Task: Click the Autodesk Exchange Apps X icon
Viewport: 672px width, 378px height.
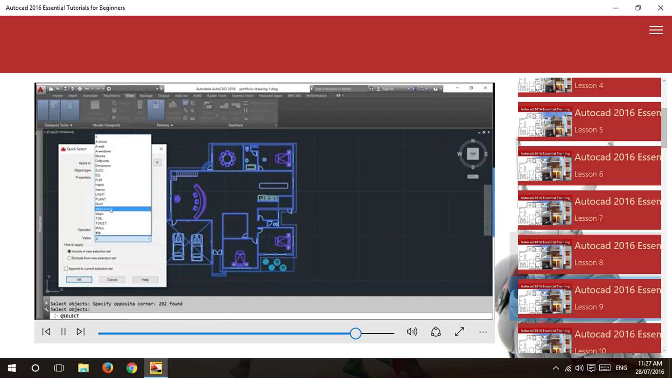Action: 414,89
